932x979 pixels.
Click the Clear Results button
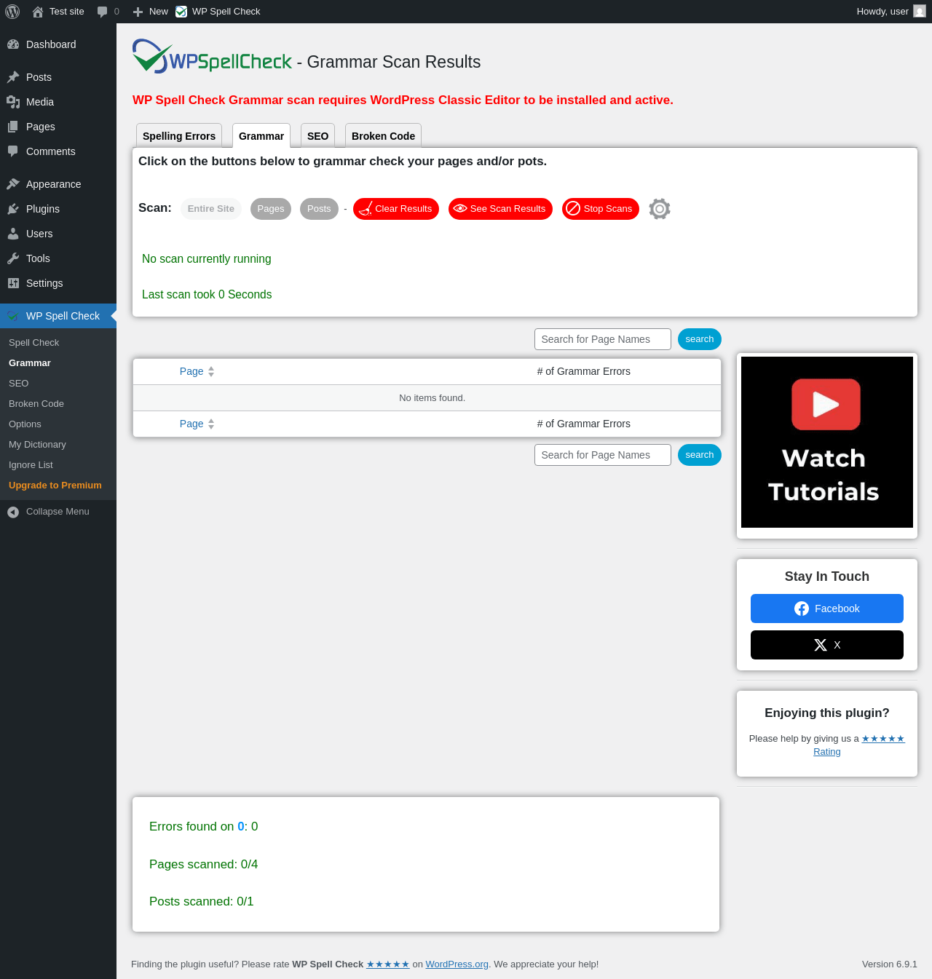pos(396,209)
